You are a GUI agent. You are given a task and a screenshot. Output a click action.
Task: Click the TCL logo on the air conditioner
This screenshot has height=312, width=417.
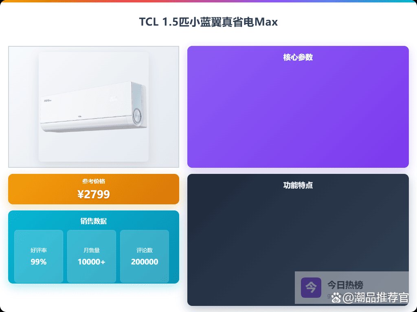point(79,116)
